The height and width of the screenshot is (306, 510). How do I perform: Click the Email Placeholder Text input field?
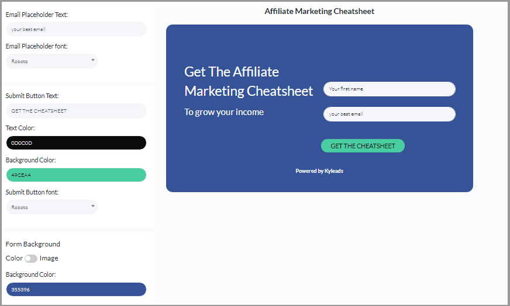(x=76, y=29)
